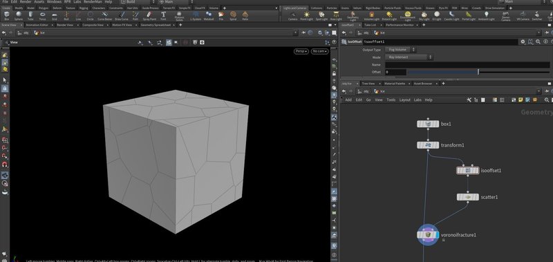Select the Box shelf tool
Image resolution: width=553 pixels, height=262 pixels.
7,15
